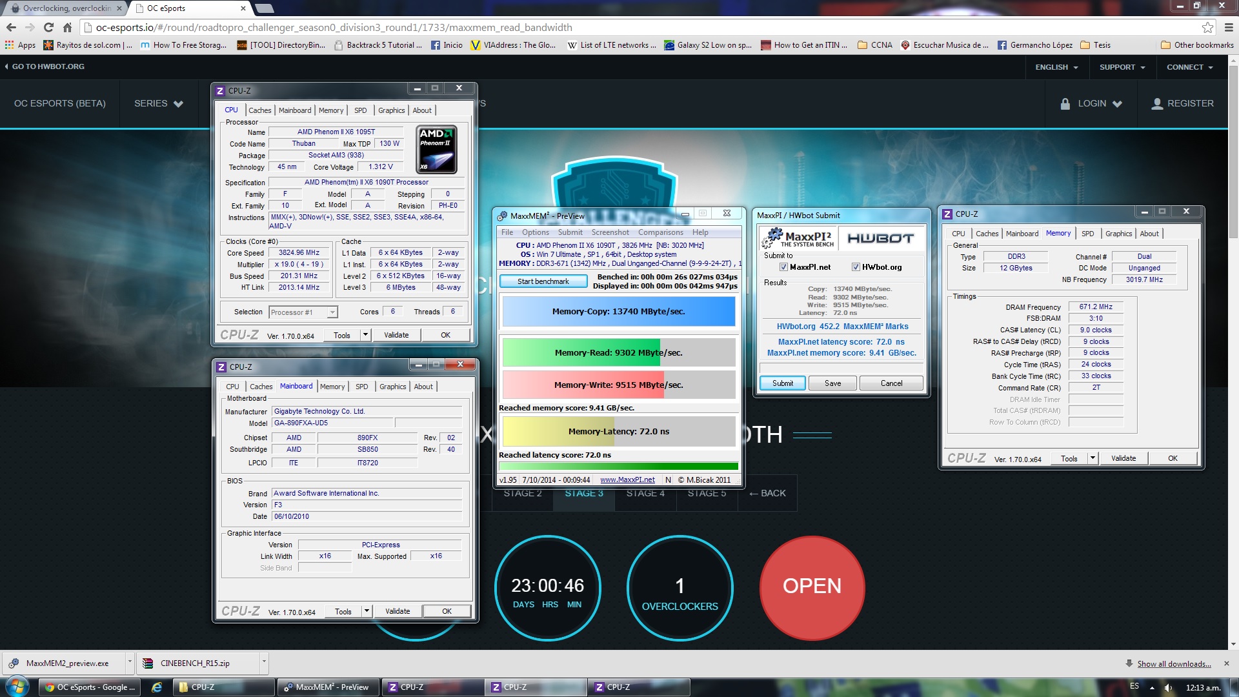Toggle the HWbot.org submit checkbox
This screenshot has height=697, width=1239.
(x=856, y=267)
